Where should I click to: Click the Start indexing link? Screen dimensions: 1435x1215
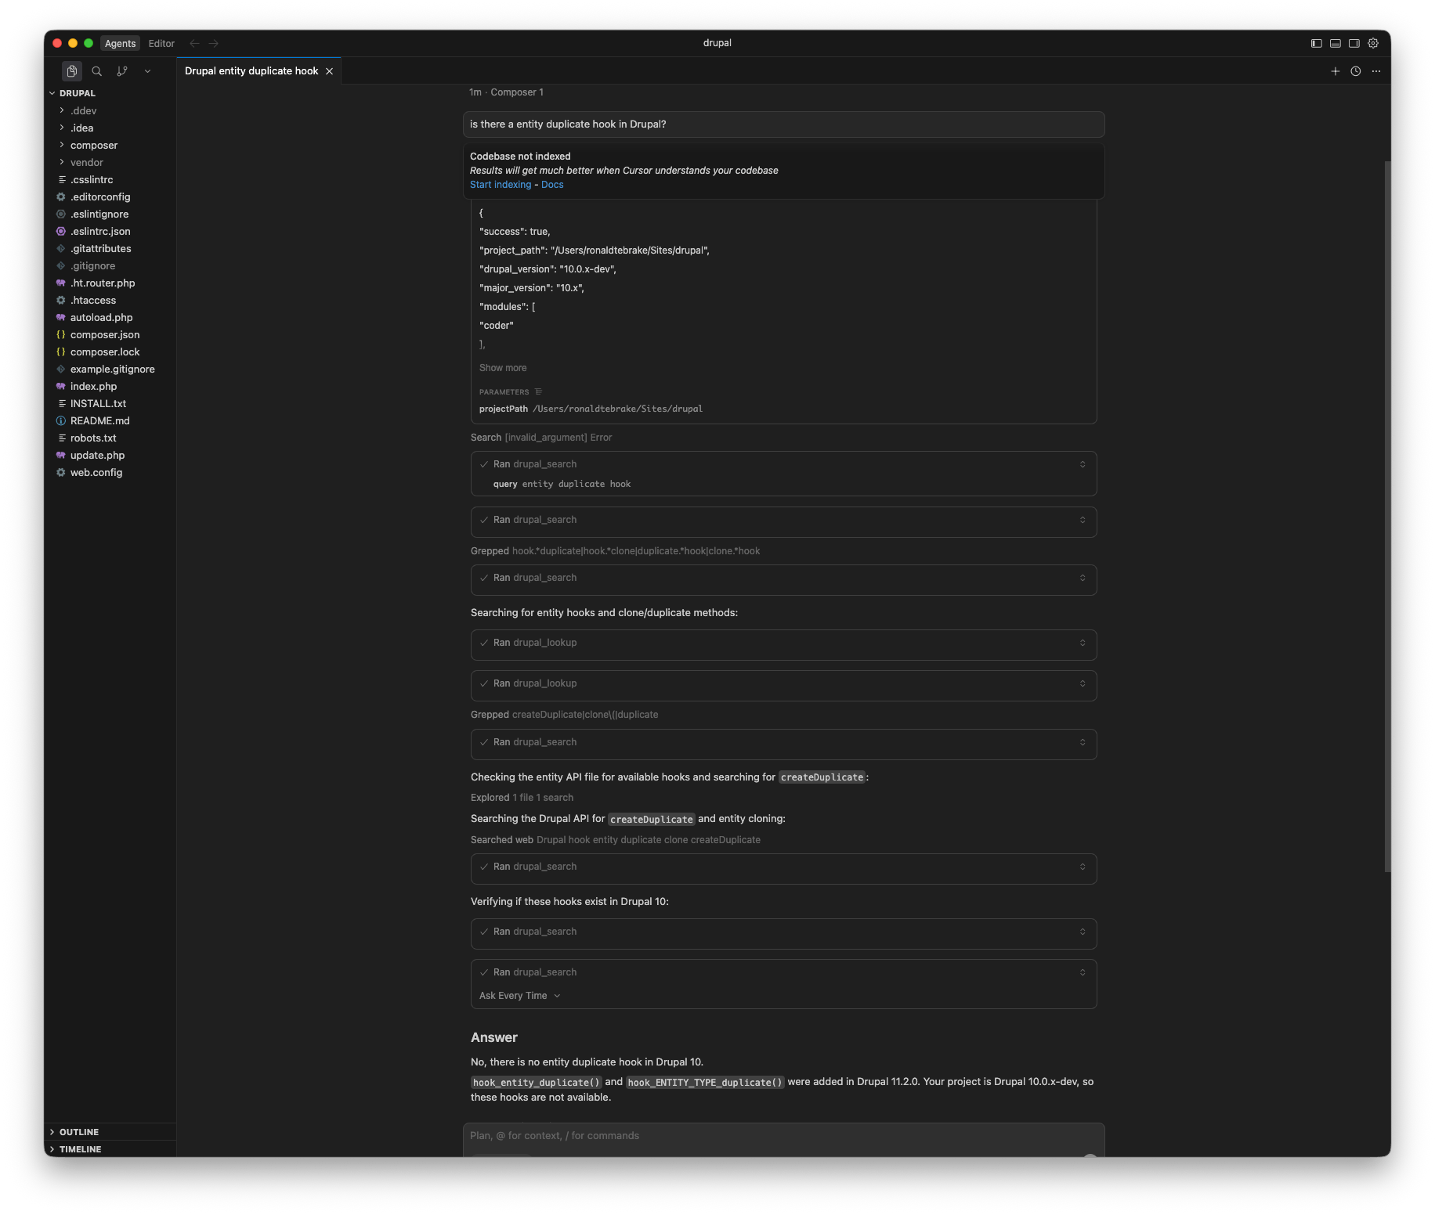point(501,185)
